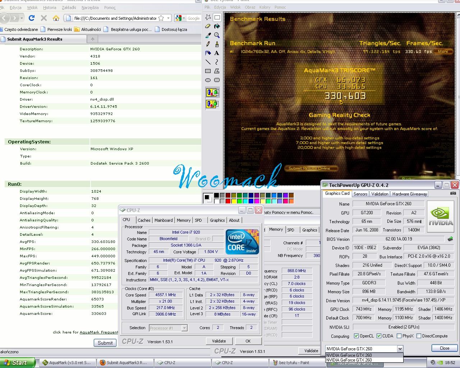This screenshot has height=368, width=460.
Task: Open GPU-Z graphics card selector dropdown
Action: 400,349
